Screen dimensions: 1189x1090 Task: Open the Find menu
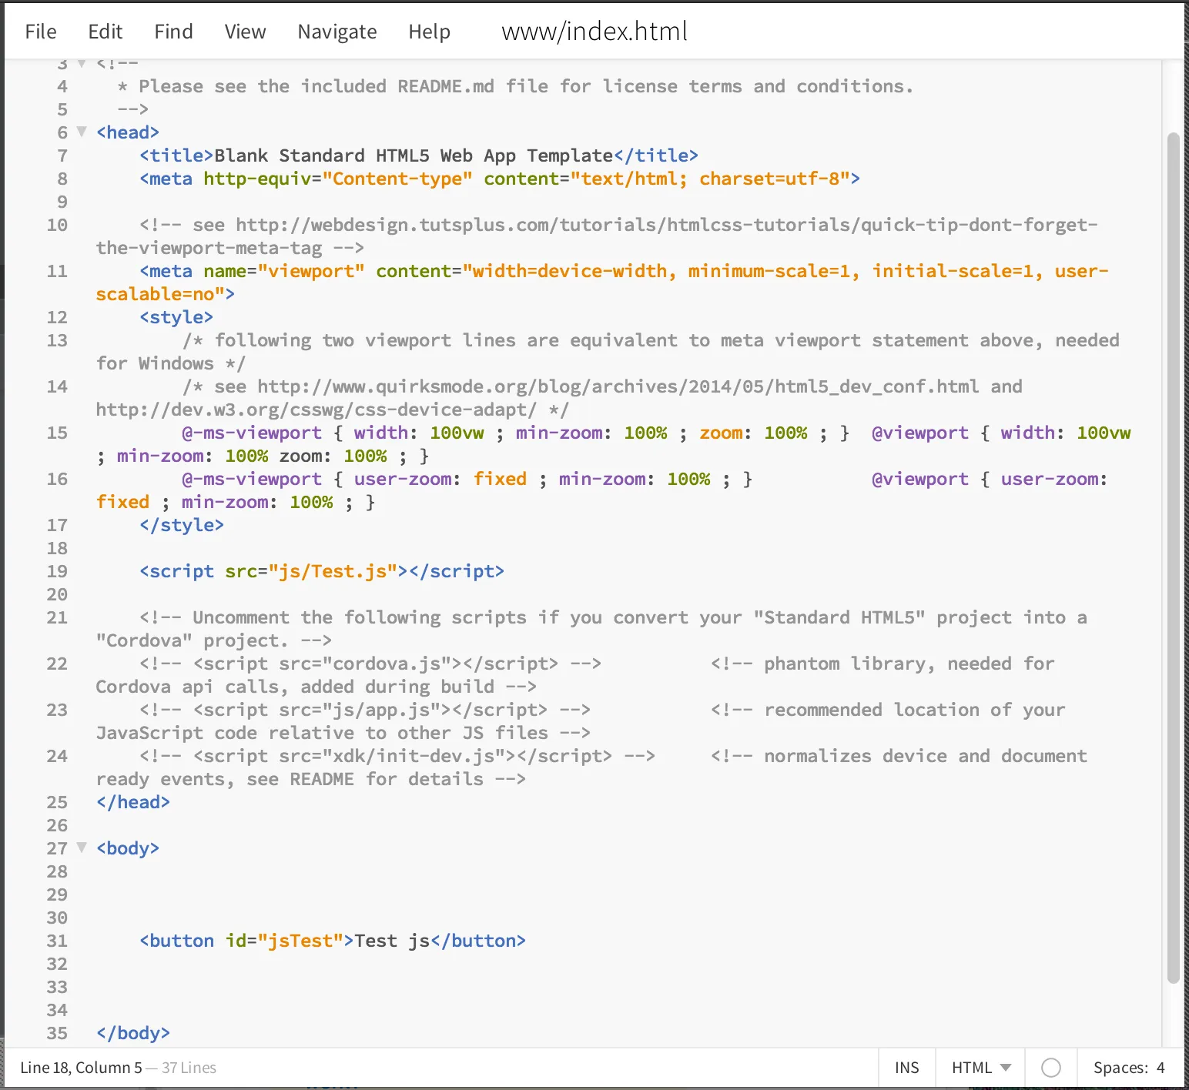tap(173, 32)
